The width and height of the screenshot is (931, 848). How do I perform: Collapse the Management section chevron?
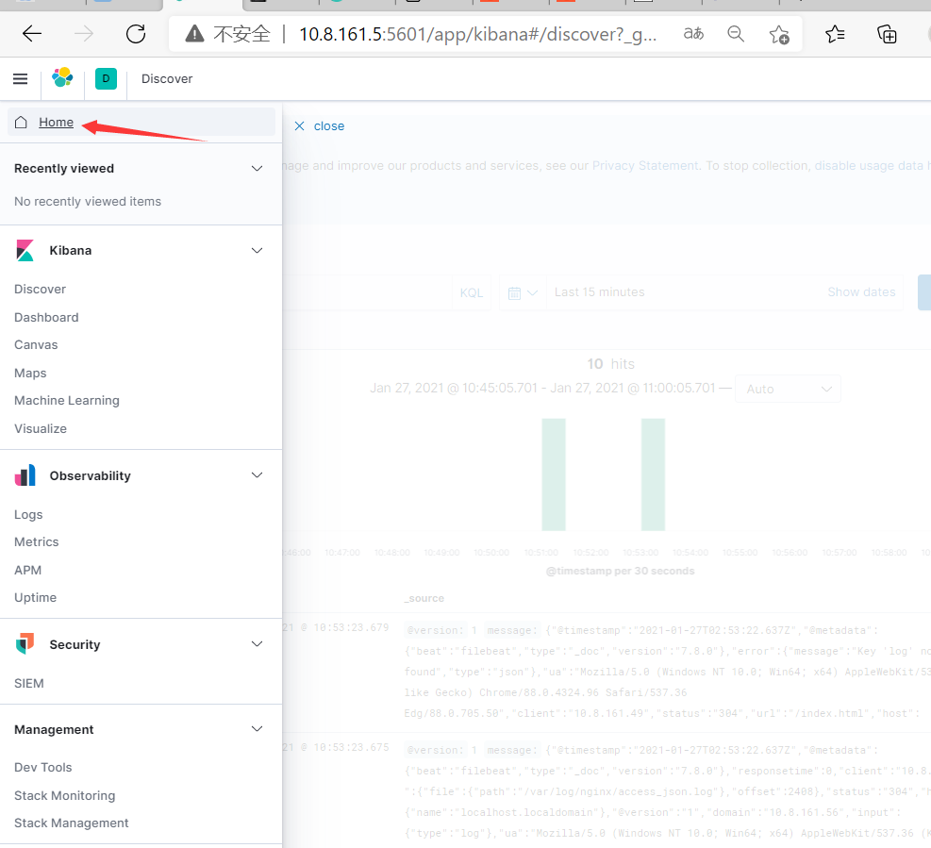click(x=258, y=728)
